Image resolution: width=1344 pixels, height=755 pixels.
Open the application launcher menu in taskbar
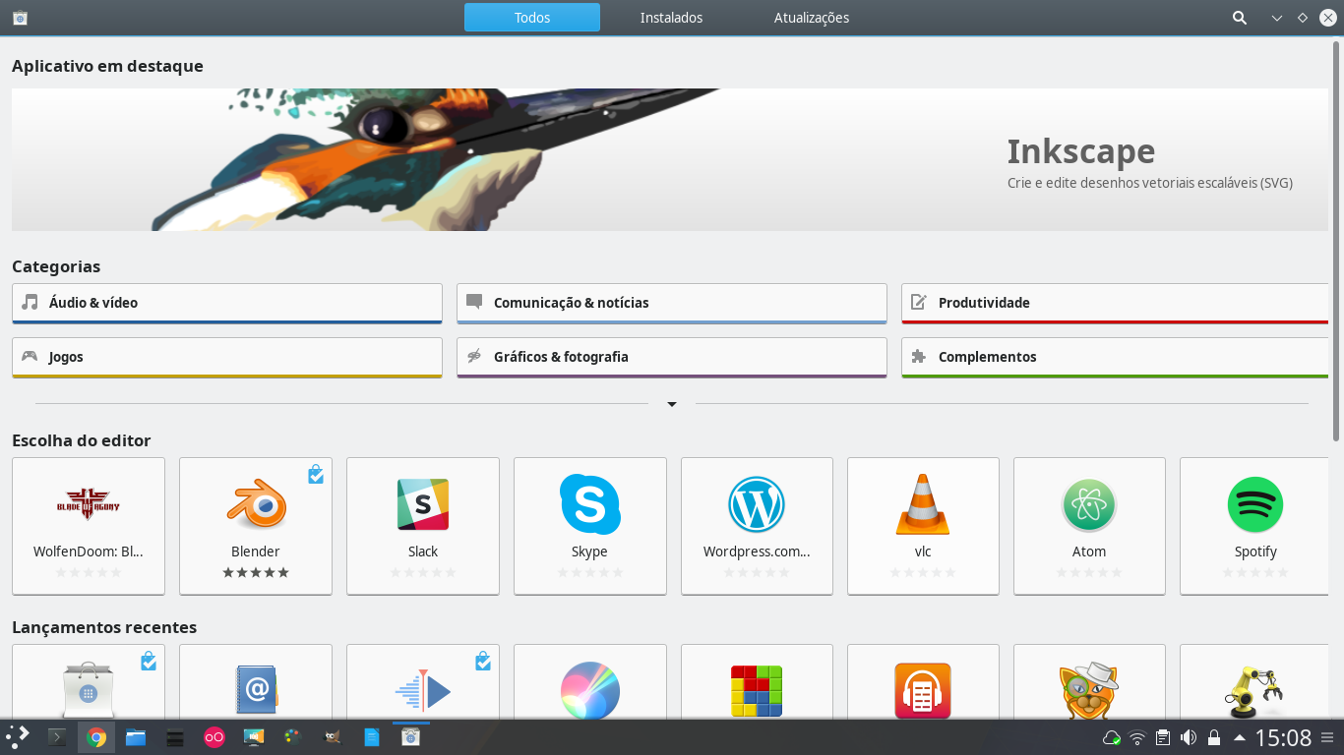coord(18,736)
